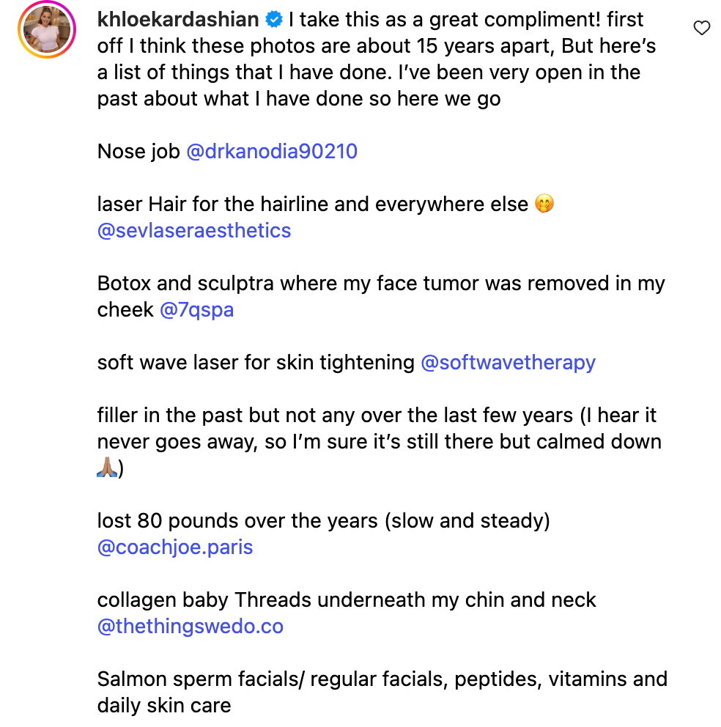Image resolution: width=721 pixels, height=727 pixels.
Task: Like the comment with the heart icon
Action: pos(701,28)
